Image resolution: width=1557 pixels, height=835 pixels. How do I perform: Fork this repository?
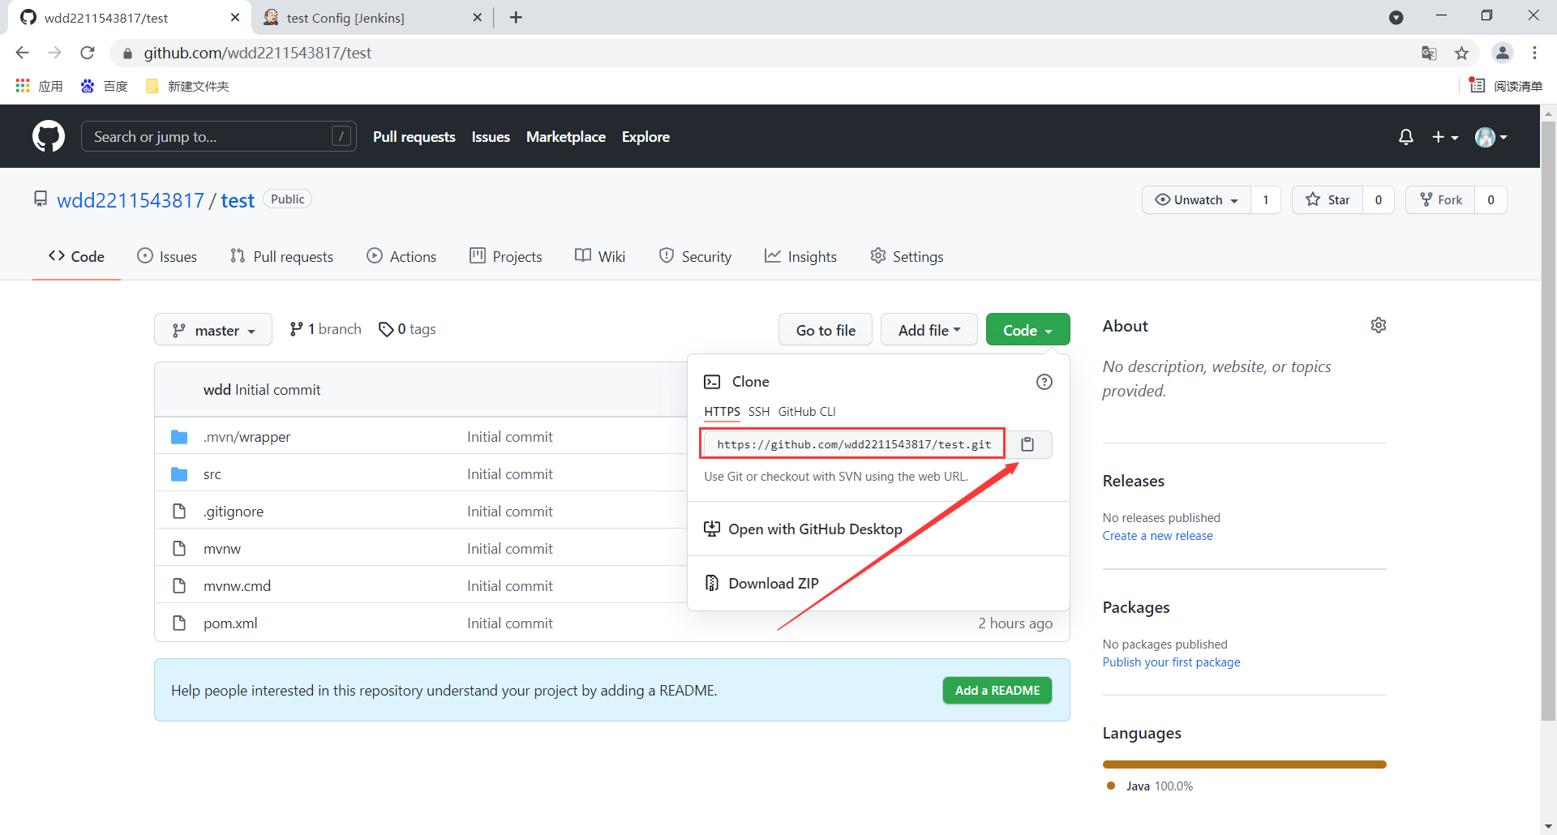click(x=1440, y=200)
